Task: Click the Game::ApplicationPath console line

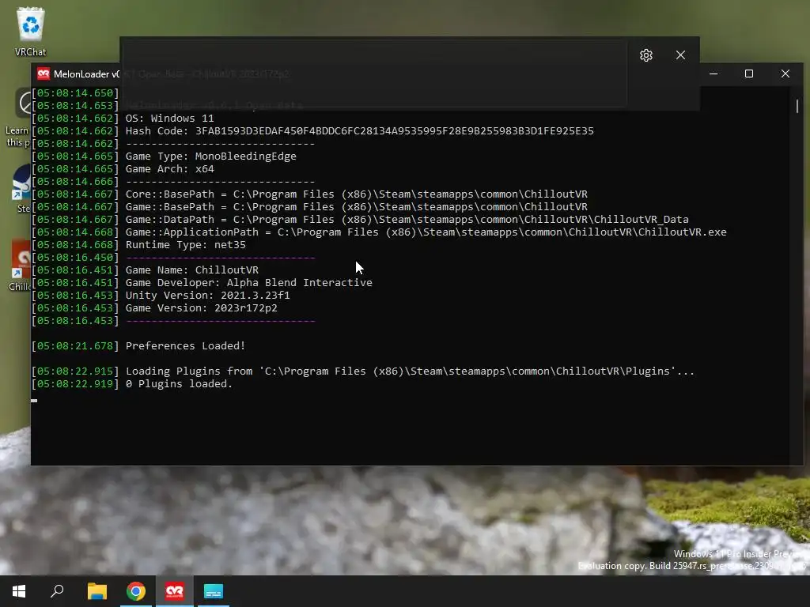Action: 426,232
